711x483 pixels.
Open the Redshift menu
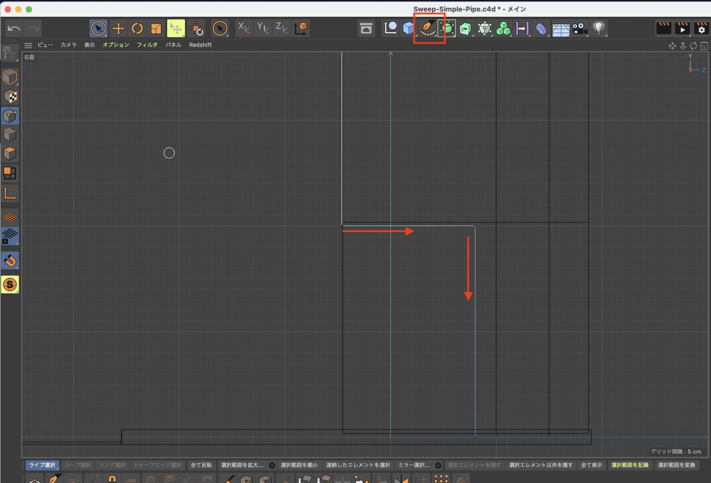coord(200,45)
